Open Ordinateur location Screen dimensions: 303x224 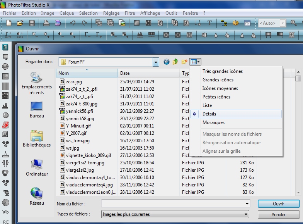[x=37, y=167]
